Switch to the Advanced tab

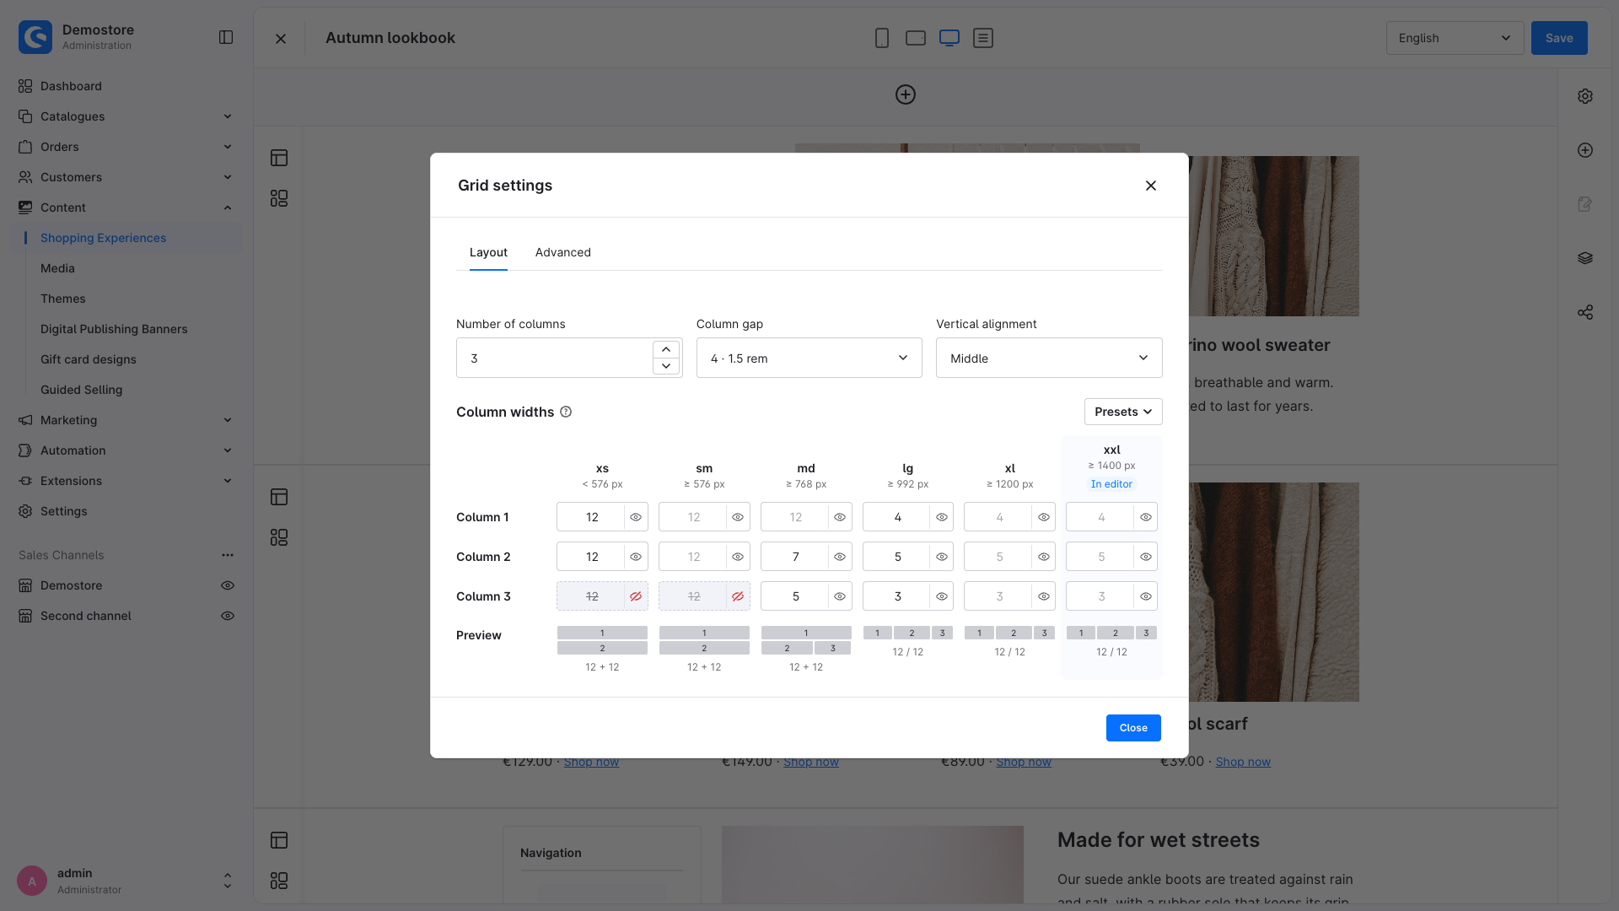562,252
